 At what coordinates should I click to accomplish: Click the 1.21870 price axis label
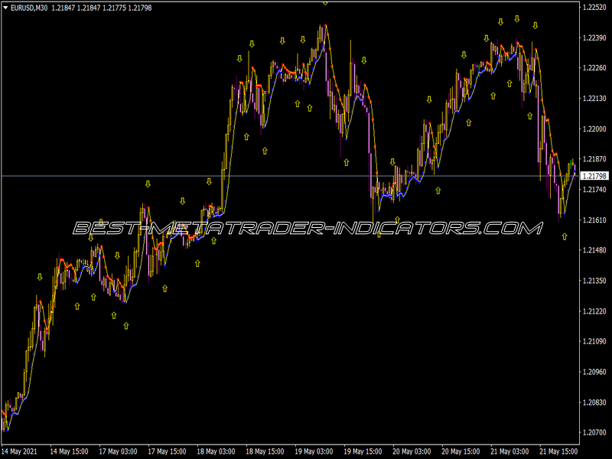[594, 159]
